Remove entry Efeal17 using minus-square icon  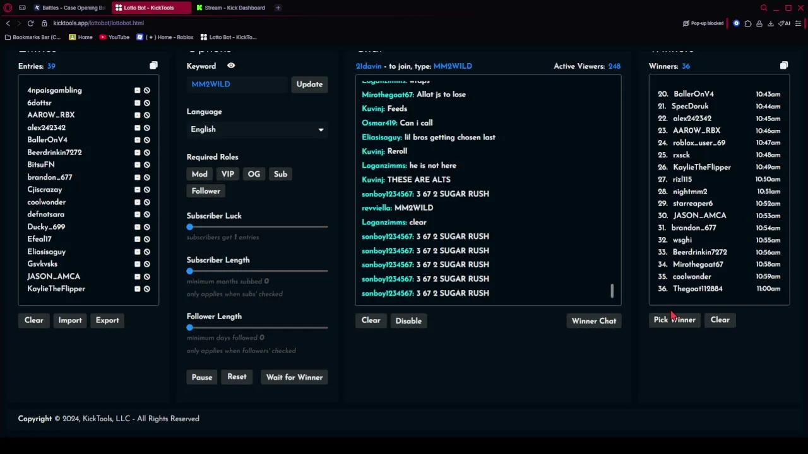[x=137, y=239]
